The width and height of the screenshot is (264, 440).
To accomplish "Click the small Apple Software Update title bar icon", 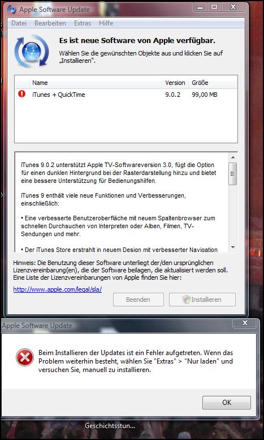I will coord(12,10).
